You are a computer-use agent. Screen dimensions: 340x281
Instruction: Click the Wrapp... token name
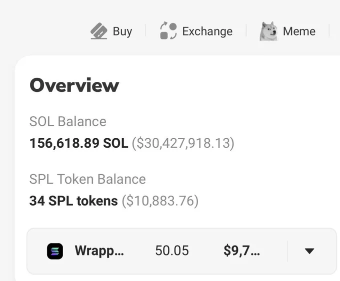pyautogui.click(x=99, y=251)
